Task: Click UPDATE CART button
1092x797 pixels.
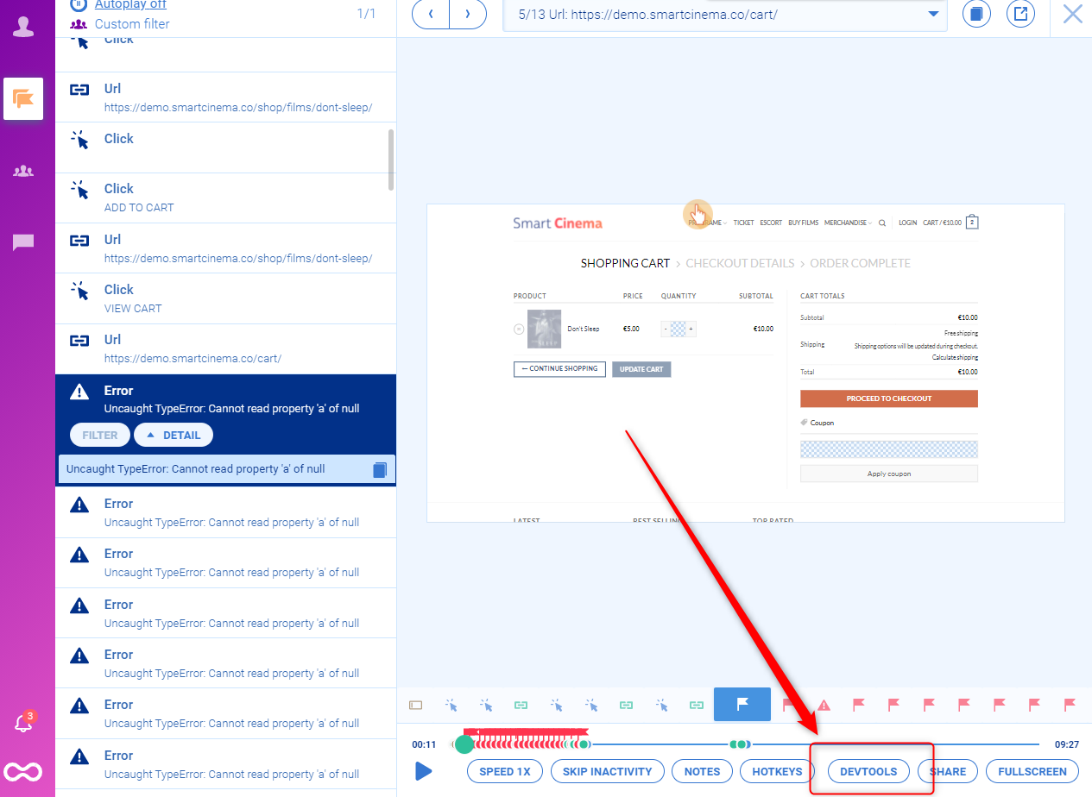Action: [x=641, y=369]
